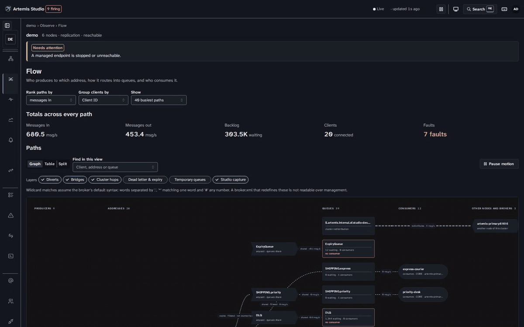
Task: Select the $.artemis.internal.sf.studio-dev queue node
Action: pos(348,226)
